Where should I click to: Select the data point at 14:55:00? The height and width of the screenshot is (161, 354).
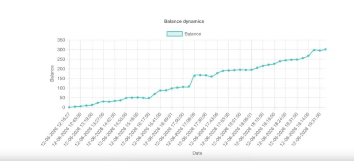pos(126,98)
